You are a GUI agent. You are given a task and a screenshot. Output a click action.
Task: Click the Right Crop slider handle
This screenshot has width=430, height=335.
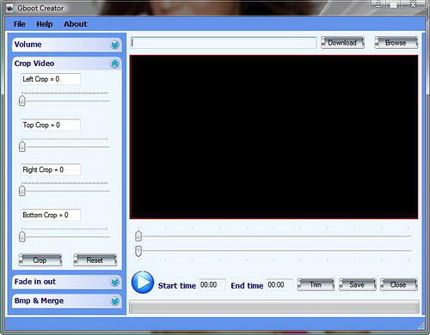pyautogui.click(x=22, y=191)
